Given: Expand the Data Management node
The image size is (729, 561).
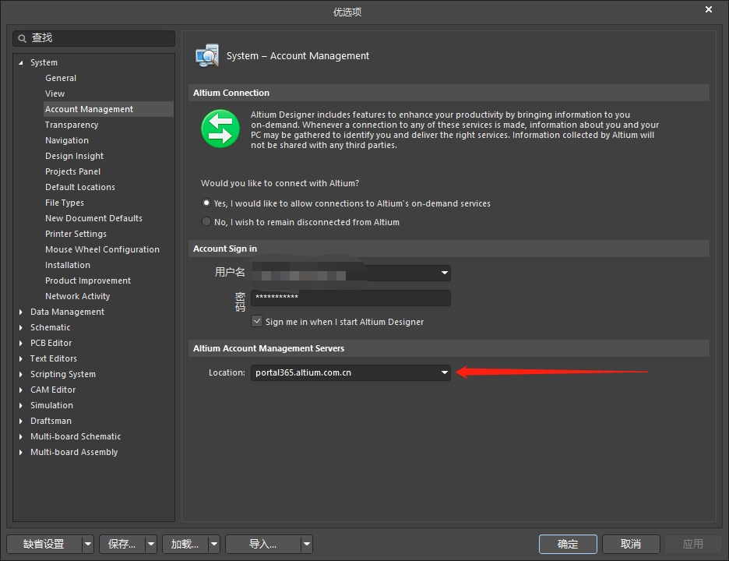Looking at the screenshot, I should click(21, 312).
